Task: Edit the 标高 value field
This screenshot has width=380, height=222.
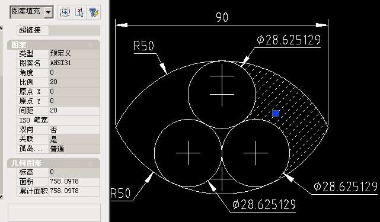Action: (74, 172)
